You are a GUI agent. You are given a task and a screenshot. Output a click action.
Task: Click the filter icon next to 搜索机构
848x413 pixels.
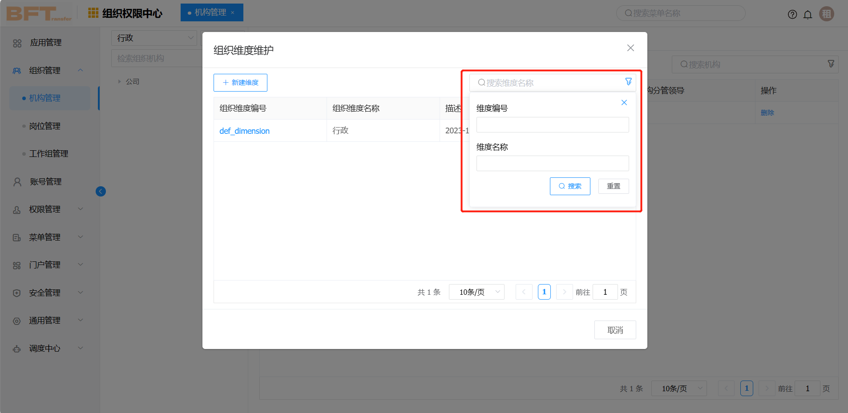coord(831,64)
